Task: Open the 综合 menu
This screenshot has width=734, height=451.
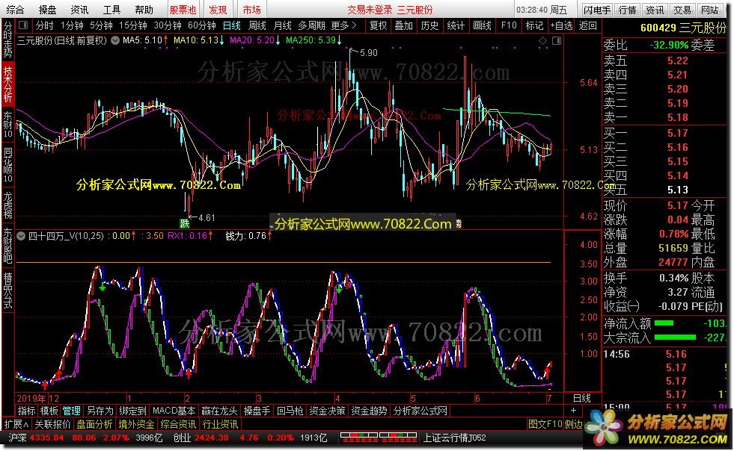Action: (x=15, y=10)
